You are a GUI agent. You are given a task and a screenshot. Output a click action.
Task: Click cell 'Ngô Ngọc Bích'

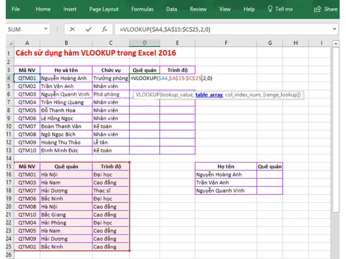(x=66, y=134)
